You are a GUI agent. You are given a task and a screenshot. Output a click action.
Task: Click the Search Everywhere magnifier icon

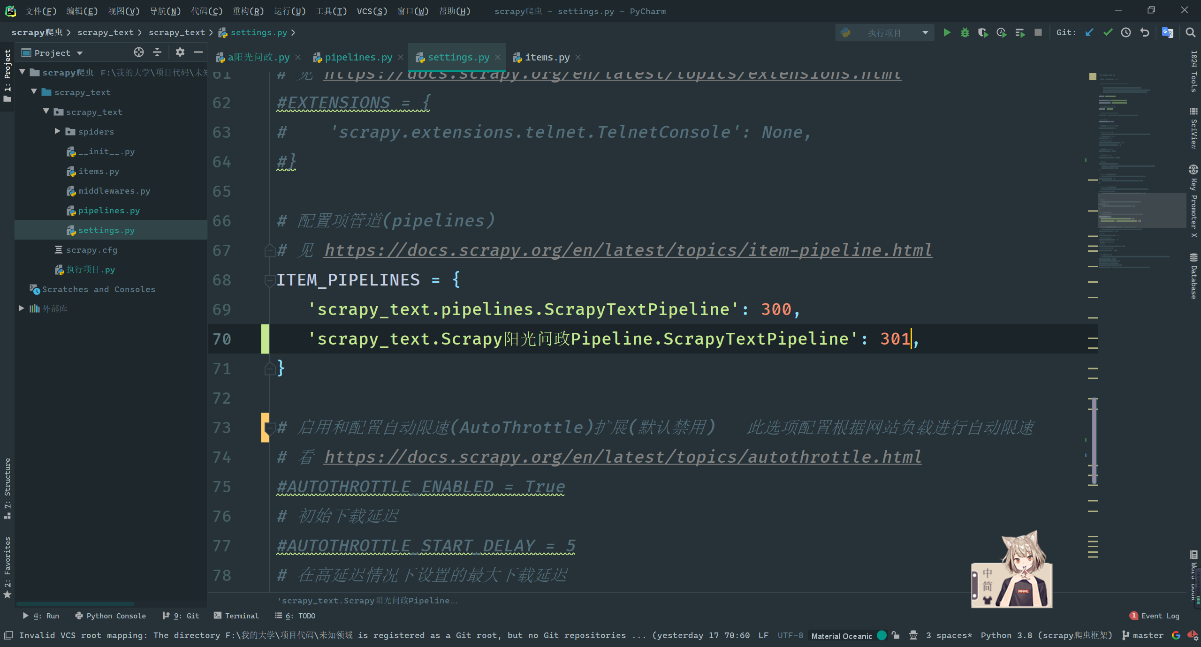click(1190, 32)
